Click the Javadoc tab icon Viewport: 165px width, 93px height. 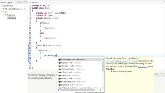pyautogui.click(x=38, y=75)
